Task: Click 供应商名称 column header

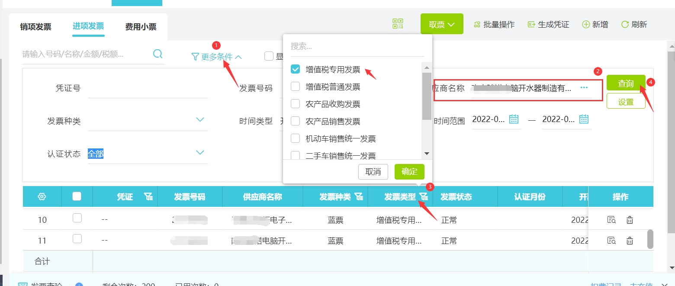Action: point(263,197)
